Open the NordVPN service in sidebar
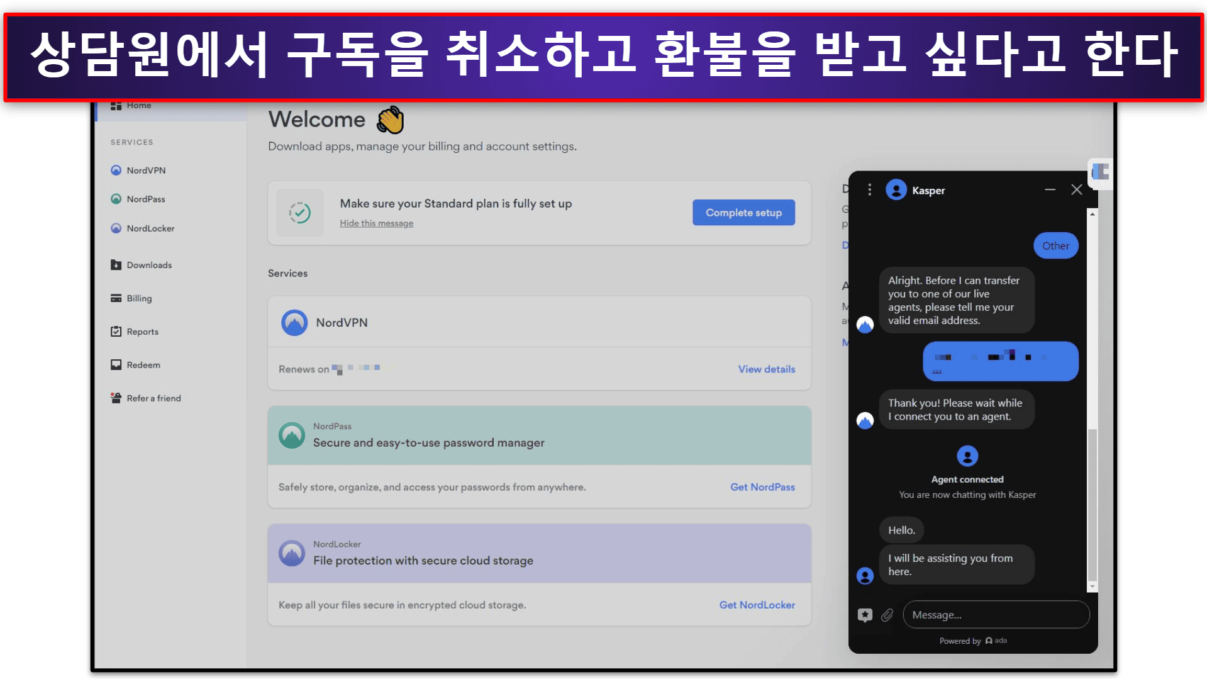1207x679 pixels. [146, 171]
